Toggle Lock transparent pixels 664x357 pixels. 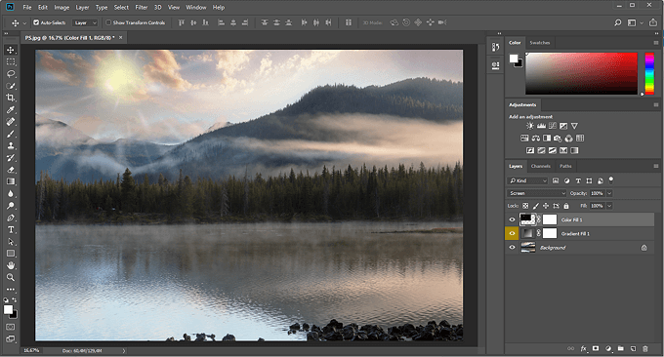pyautogui.click(x=525, y=206)
